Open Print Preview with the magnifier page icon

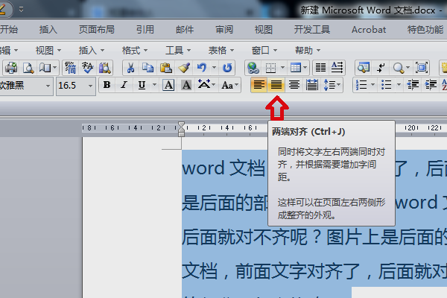tap(28, 68)
